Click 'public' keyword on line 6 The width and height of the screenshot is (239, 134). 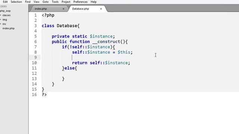coord(59,42)
